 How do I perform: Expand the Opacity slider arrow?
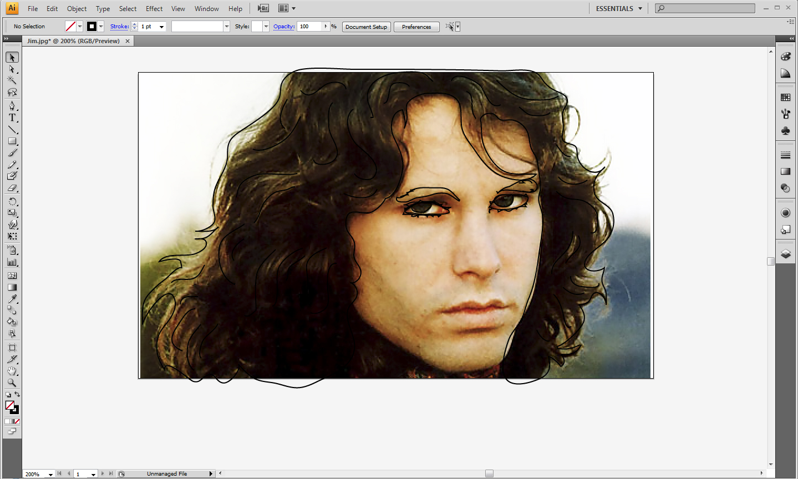pos(326,27)
